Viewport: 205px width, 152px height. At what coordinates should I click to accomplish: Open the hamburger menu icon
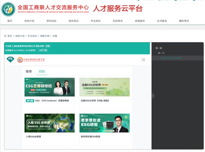click(x=143, y=60)
